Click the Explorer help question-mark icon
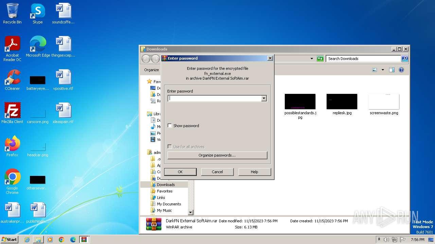Screen dimensions: 435x244 [x=401, y=70]
